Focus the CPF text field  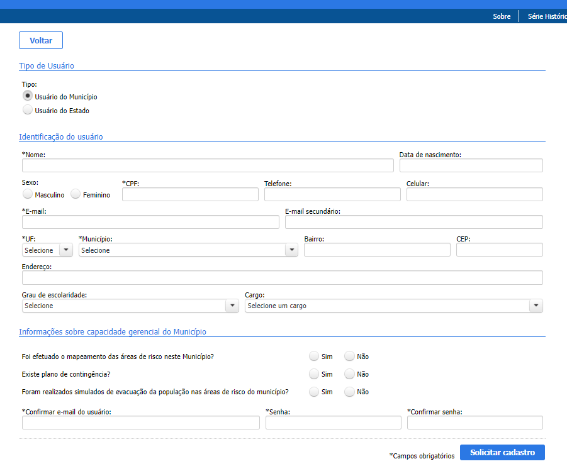pos(190,194)
